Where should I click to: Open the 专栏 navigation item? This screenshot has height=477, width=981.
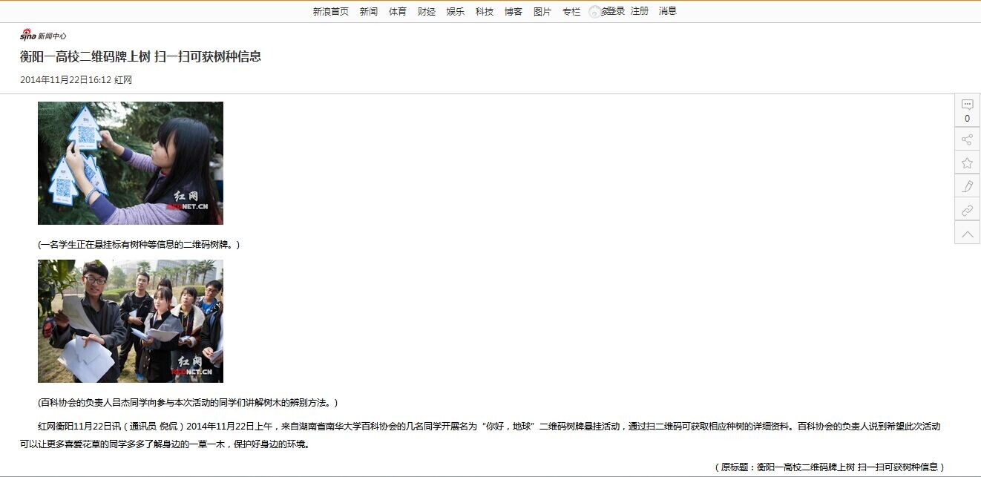(x=571, y=11)
